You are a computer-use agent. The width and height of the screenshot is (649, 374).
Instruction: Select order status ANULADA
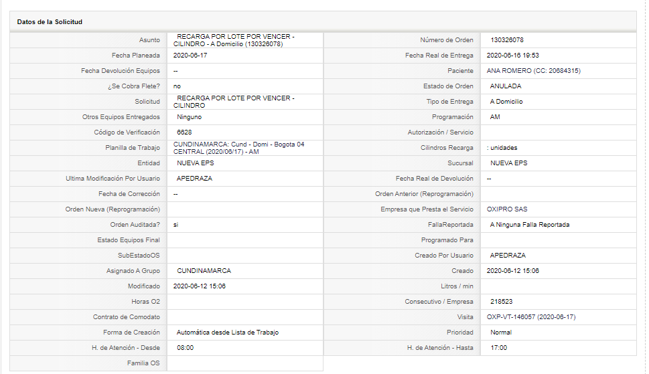(506, 86)
